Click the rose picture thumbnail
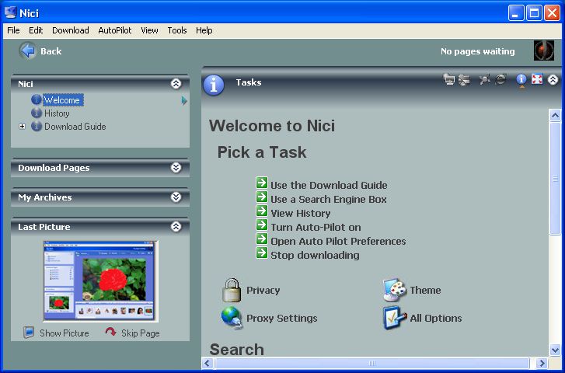The height and width of the screenshot is (373, 565). 100,281
